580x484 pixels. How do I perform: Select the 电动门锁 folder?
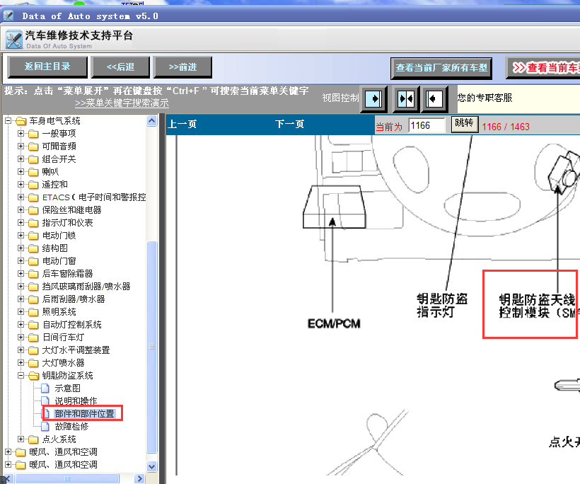[59, 236]
